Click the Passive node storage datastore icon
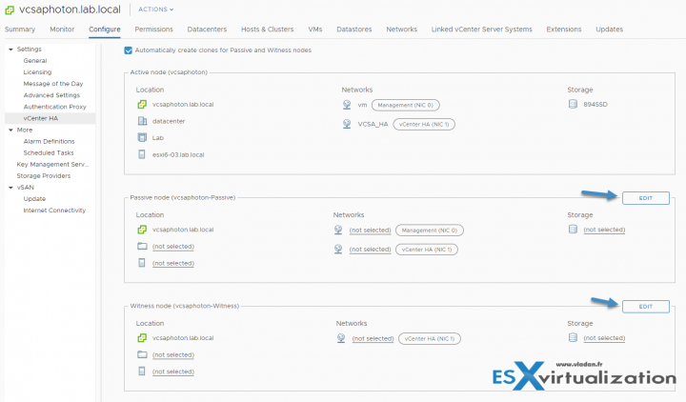Image resolution: width=686 pixels, height=402 pixels. (x=573, y=230)
